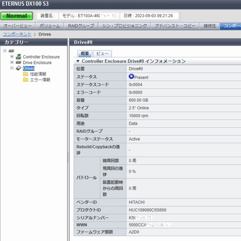Screen dimensions: 241x241
Task: Click the category panel splitter handle
Action: point(68,157)
